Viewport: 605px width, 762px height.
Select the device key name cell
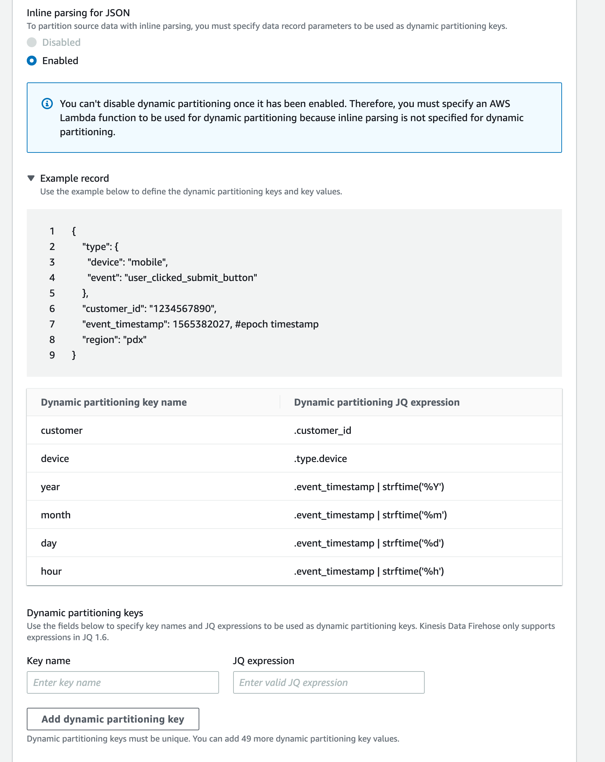tap(55, 458)
